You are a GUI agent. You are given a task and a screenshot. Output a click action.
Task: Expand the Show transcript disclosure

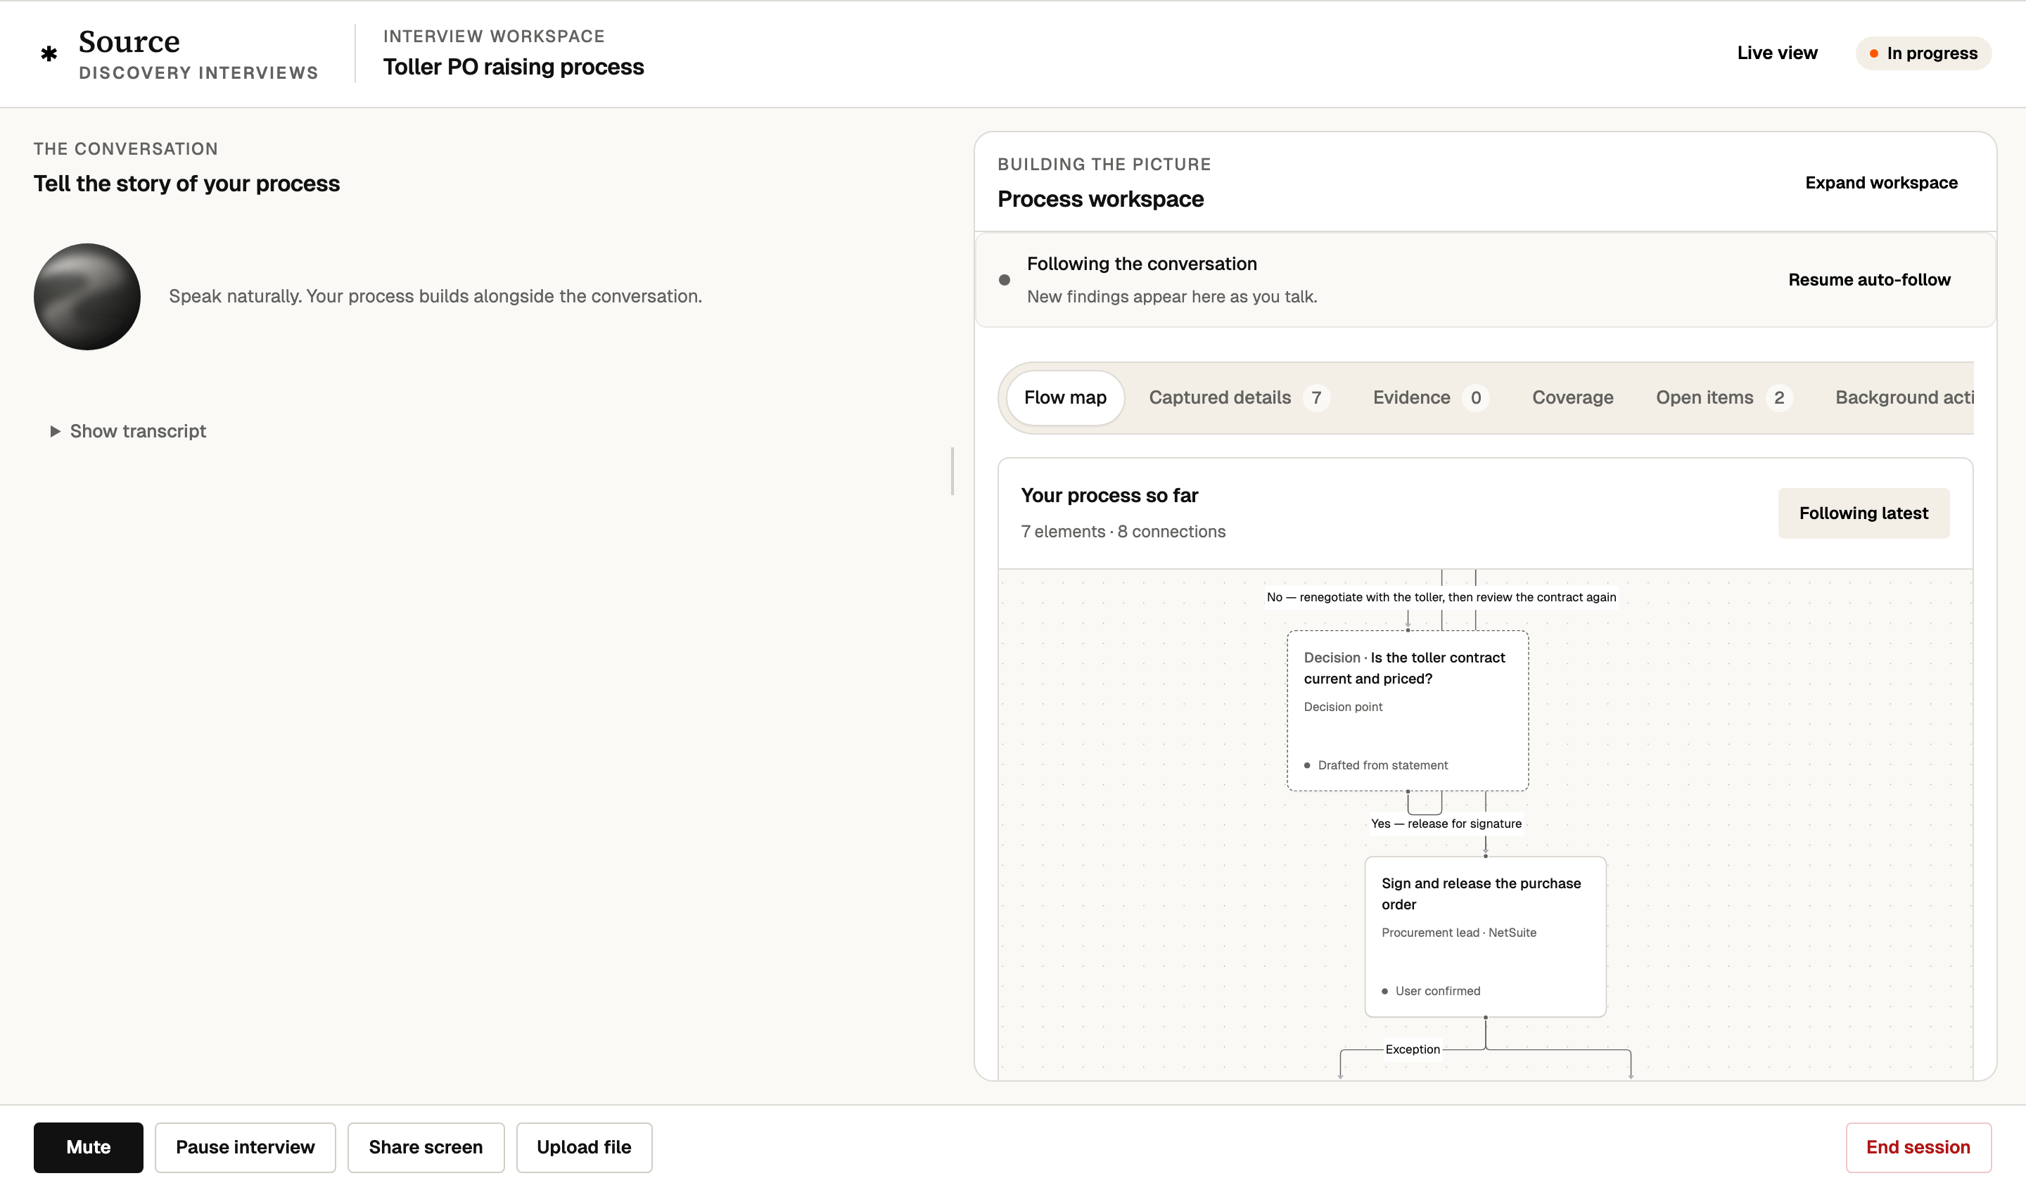pyautogui.click(x=128, y=431)
